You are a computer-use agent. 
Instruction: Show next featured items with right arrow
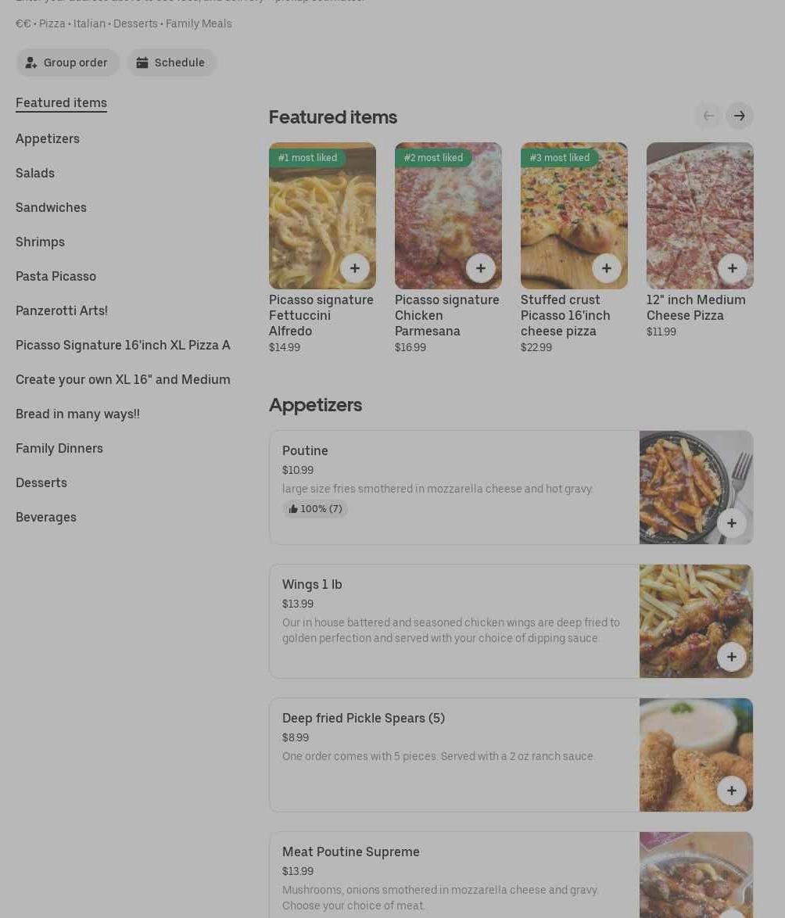pyautogui.click(x=740, y=116)
